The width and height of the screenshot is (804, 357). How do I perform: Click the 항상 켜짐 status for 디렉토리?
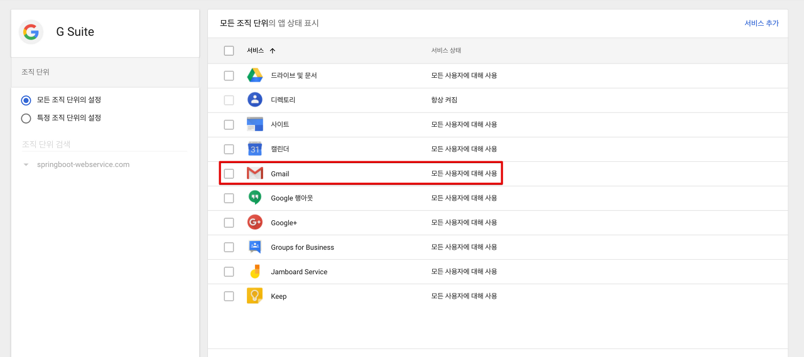(444, 100)
